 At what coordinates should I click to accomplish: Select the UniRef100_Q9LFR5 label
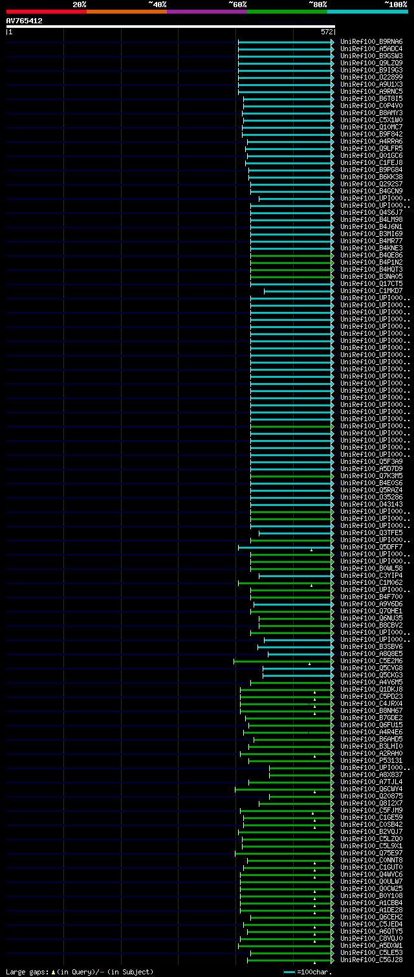tap(371, 149)
